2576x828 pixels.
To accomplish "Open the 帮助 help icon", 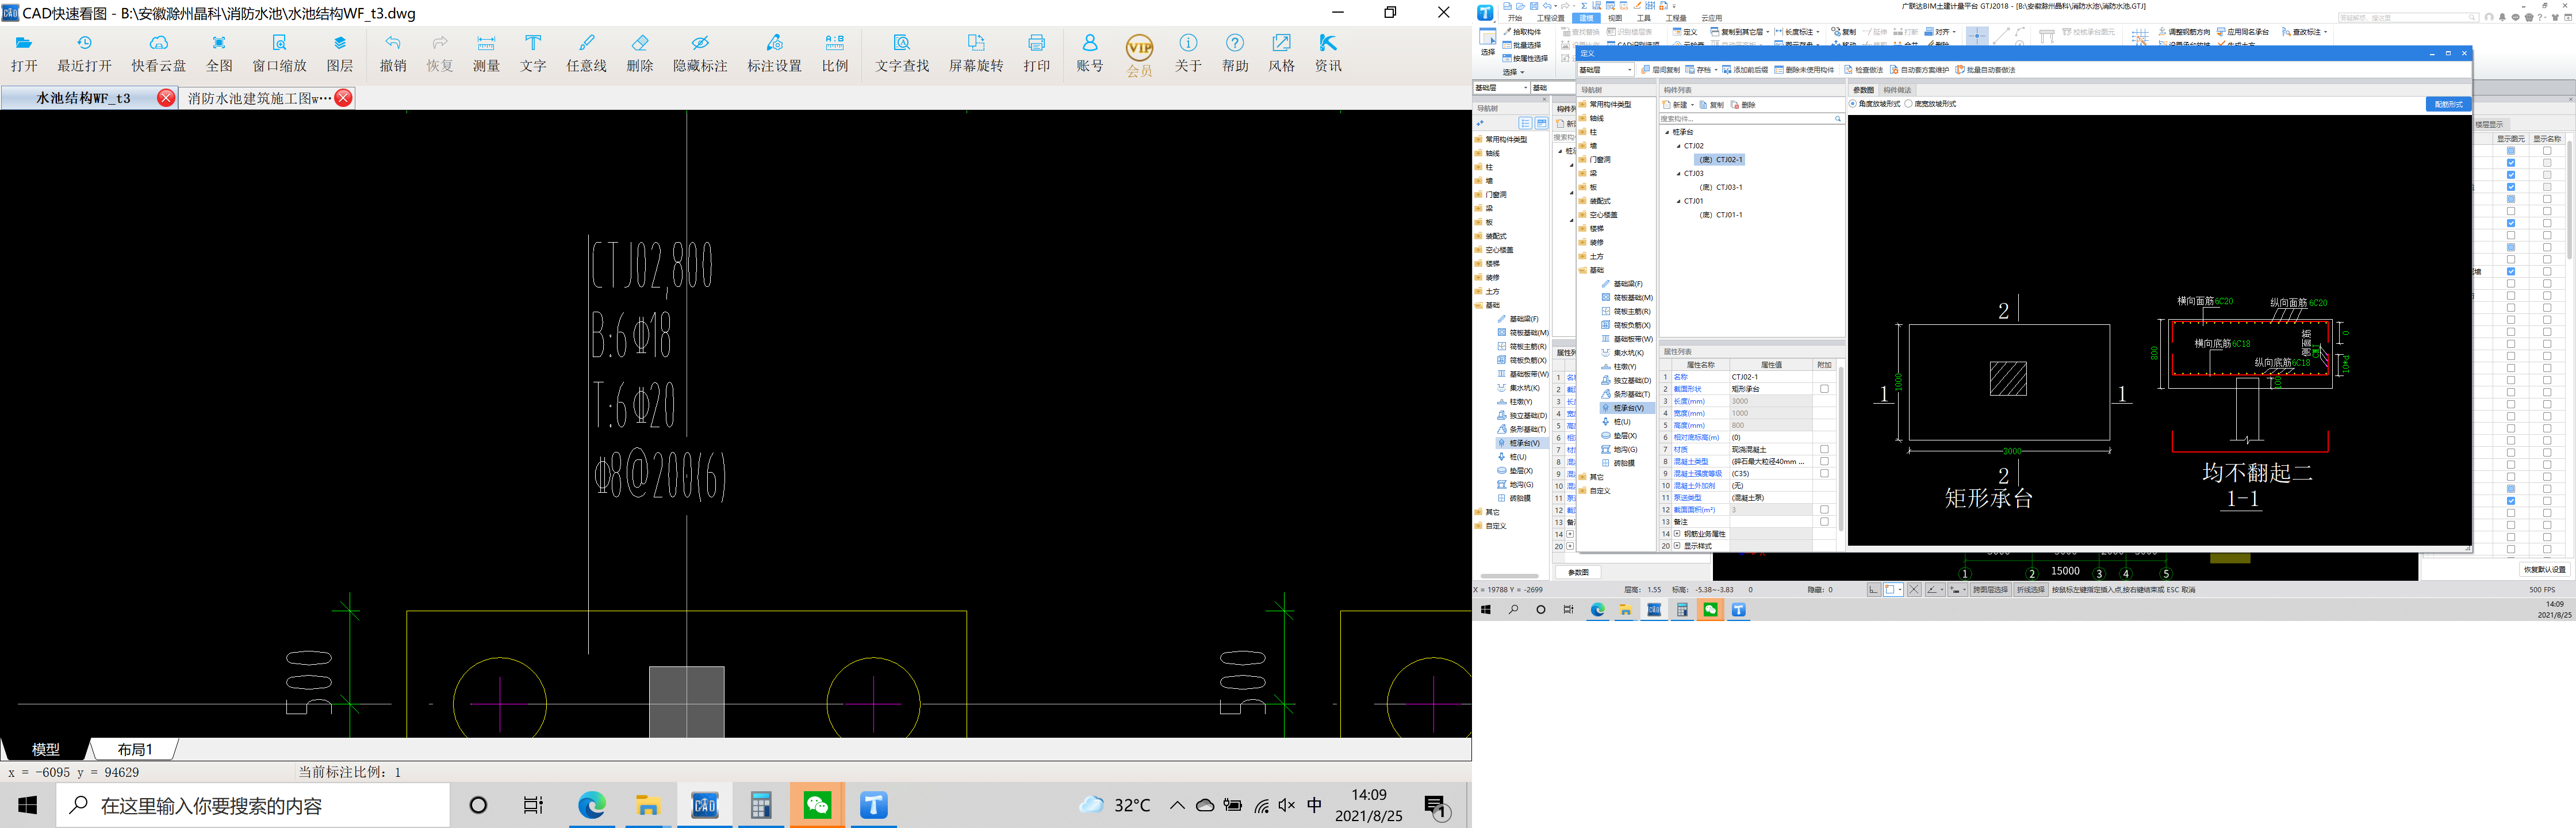I will [1235, 53].
